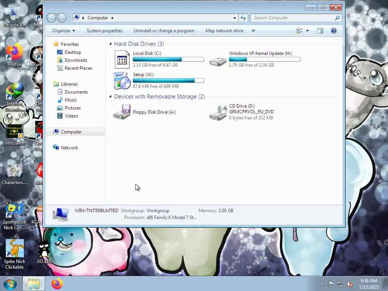Click the network tray icon
The width and height of the screenshot is (388, 291).
click(x=341, y=284)
